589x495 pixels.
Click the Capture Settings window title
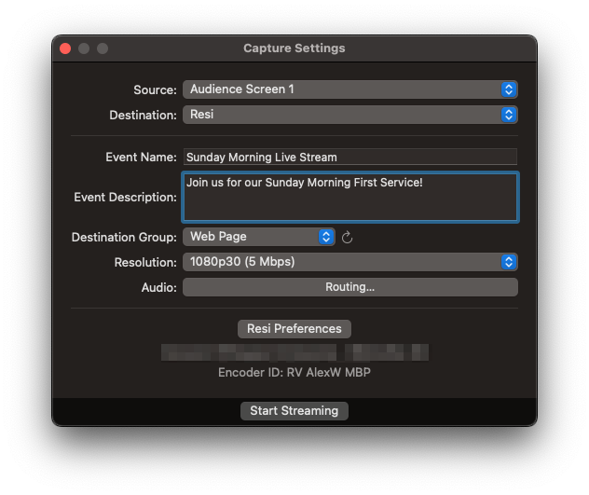(x=294, y=48)
